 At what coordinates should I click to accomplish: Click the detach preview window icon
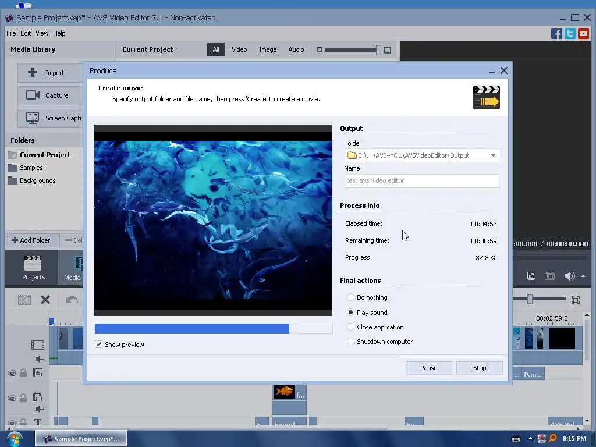tap(531, 276)
